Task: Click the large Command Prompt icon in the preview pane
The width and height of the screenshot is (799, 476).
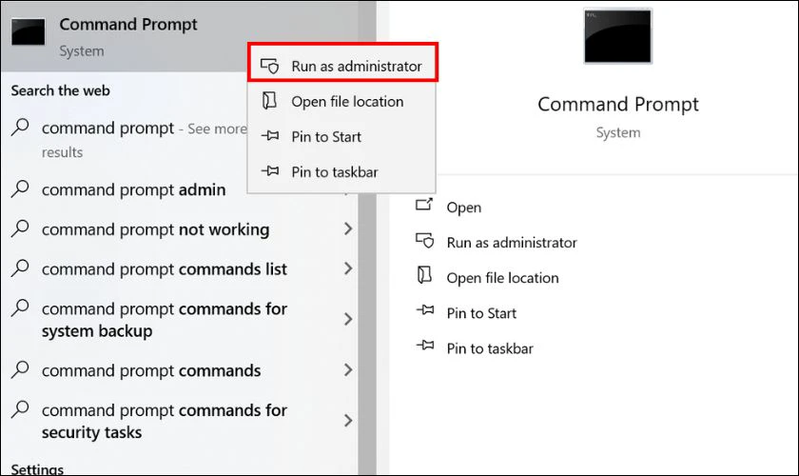Action: (617, 37)
